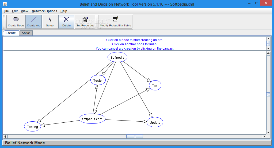Open the Edit menu
Viewport: 274px width, 148px height.
coord(15,11)
